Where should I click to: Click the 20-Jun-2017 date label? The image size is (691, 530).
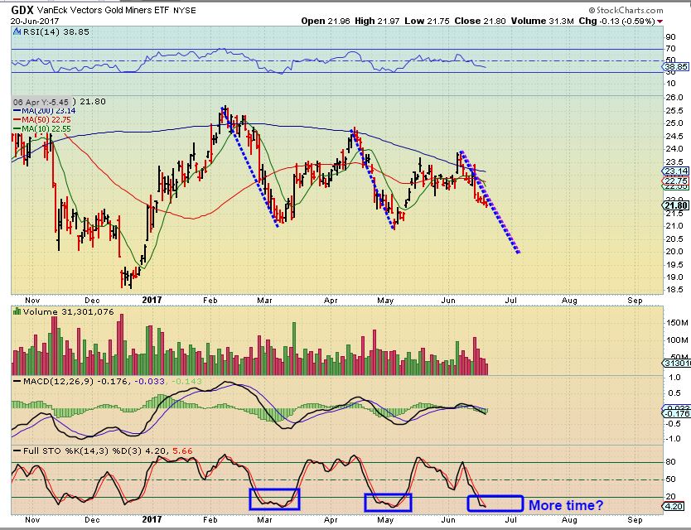pos(34,21)
